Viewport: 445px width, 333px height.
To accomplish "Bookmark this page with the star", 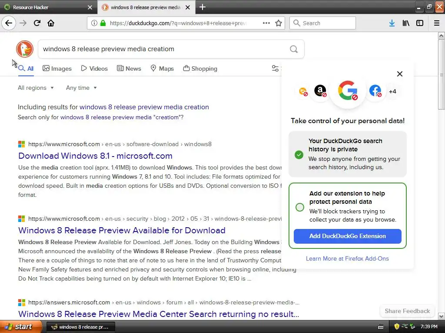I will click(279, 23).
